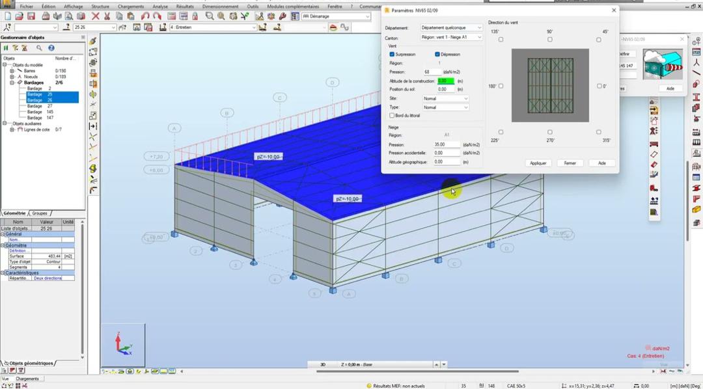The image size is (703, 389).
Task: Open the Démarrage layout dropdown
Action: tap(336, 16)
